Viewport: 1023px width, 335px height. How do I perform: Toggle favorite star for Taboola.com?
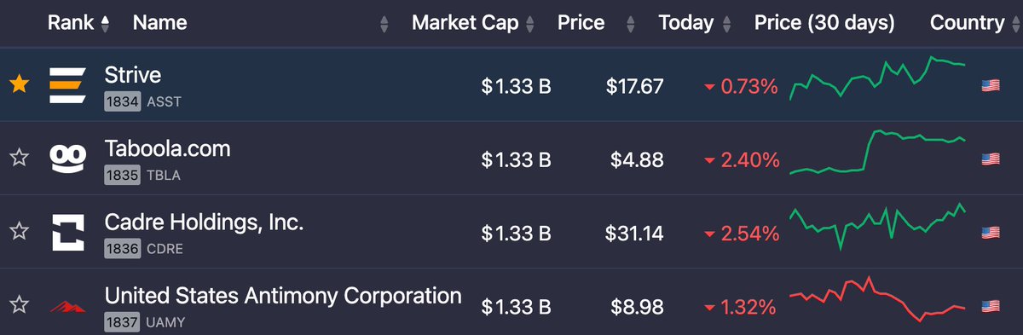[x=19, y=158]
